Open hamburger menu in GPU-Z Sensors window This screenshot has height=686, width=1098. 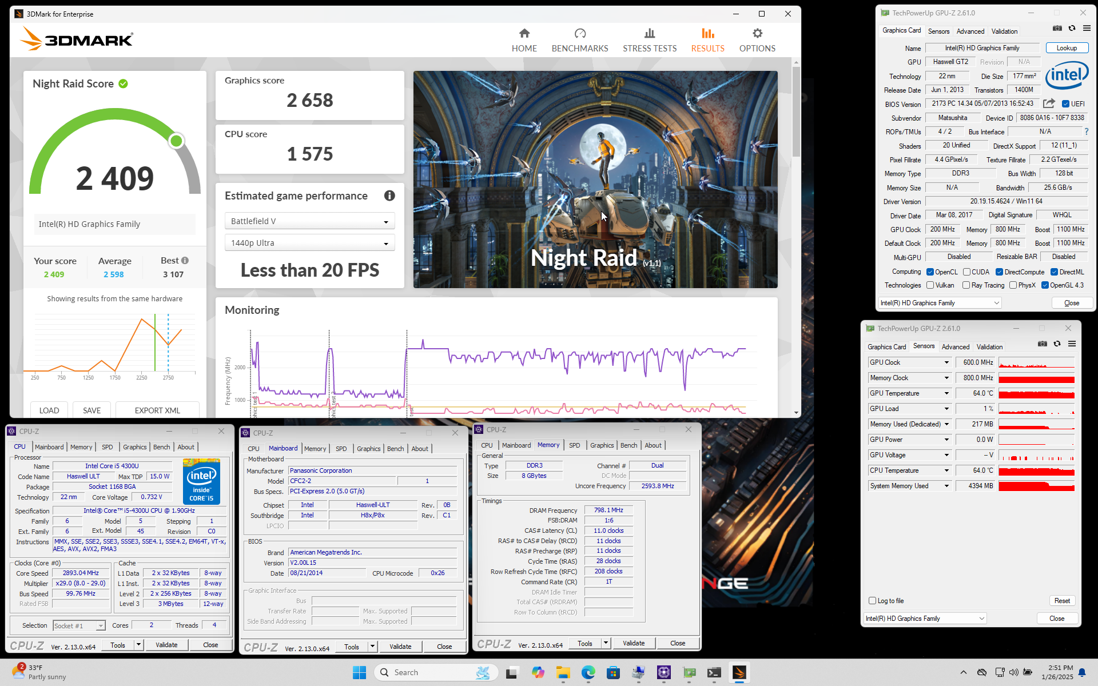(x=1072, y=344)
